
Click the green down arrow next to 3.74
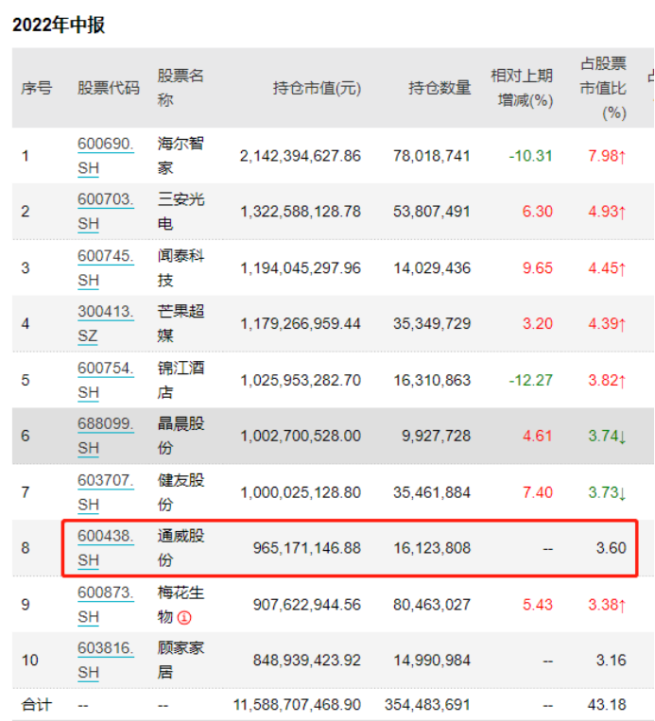pyautogui.click(x=623, y=436)
